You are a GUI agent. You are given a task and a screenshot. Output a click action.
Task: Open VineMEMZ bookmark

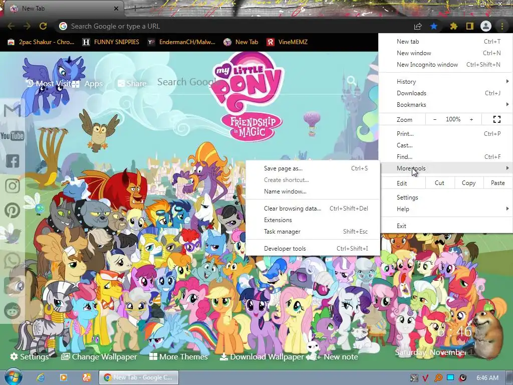tap(287, 42)
